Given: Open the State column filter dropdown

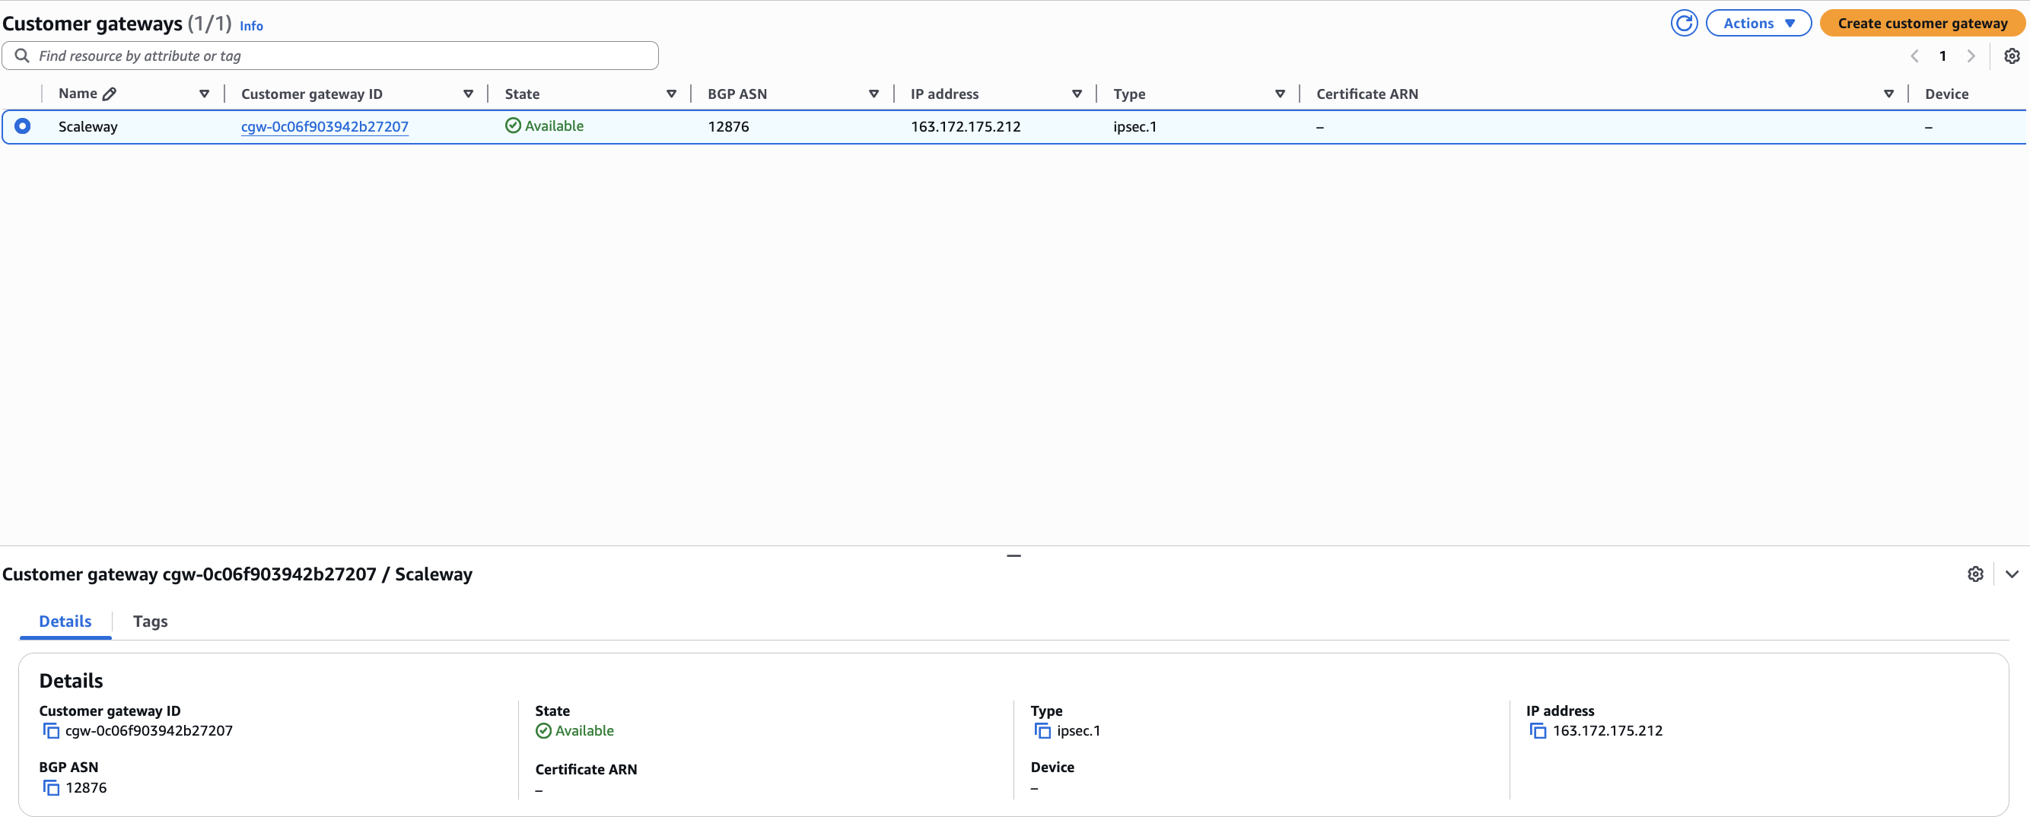Looking at the screenshot, I should pyautogui.click(x=671, y=94).
